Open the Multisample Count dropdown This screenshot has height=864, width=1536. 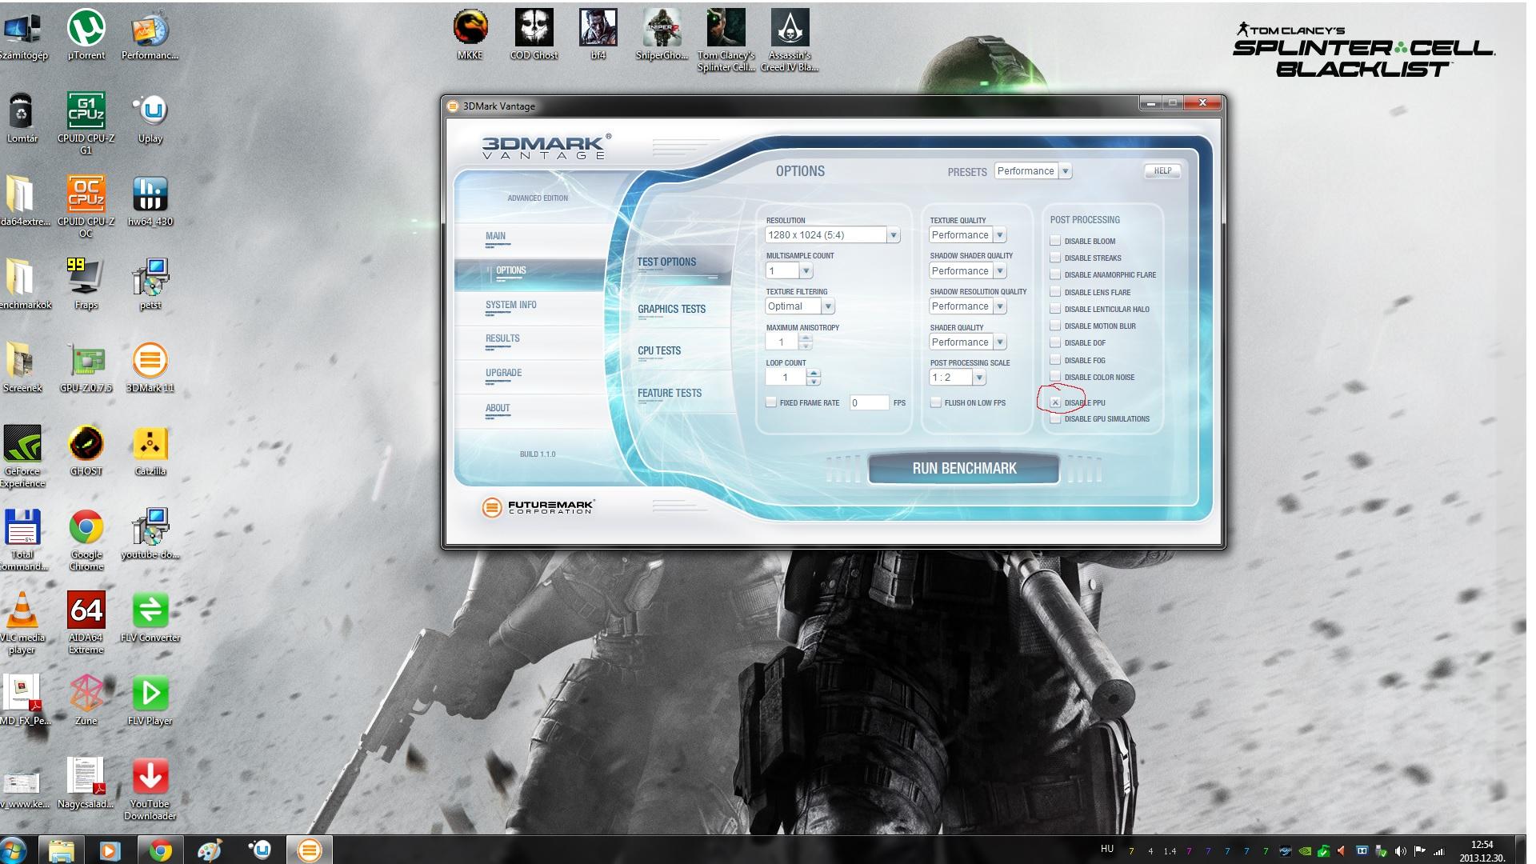click(789, 270)
